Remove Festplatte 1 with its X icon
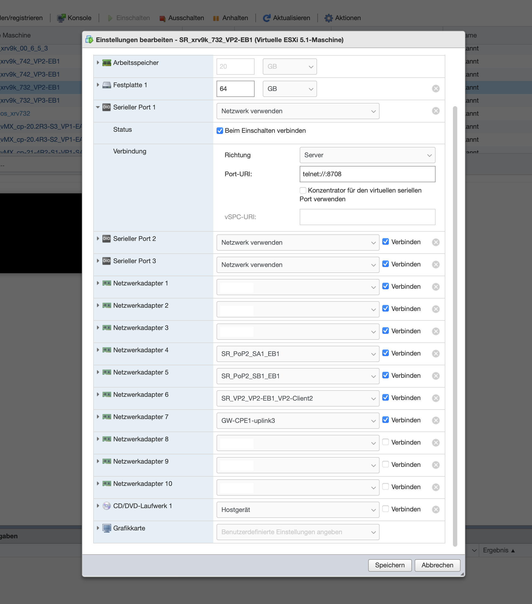 point(435,89)
